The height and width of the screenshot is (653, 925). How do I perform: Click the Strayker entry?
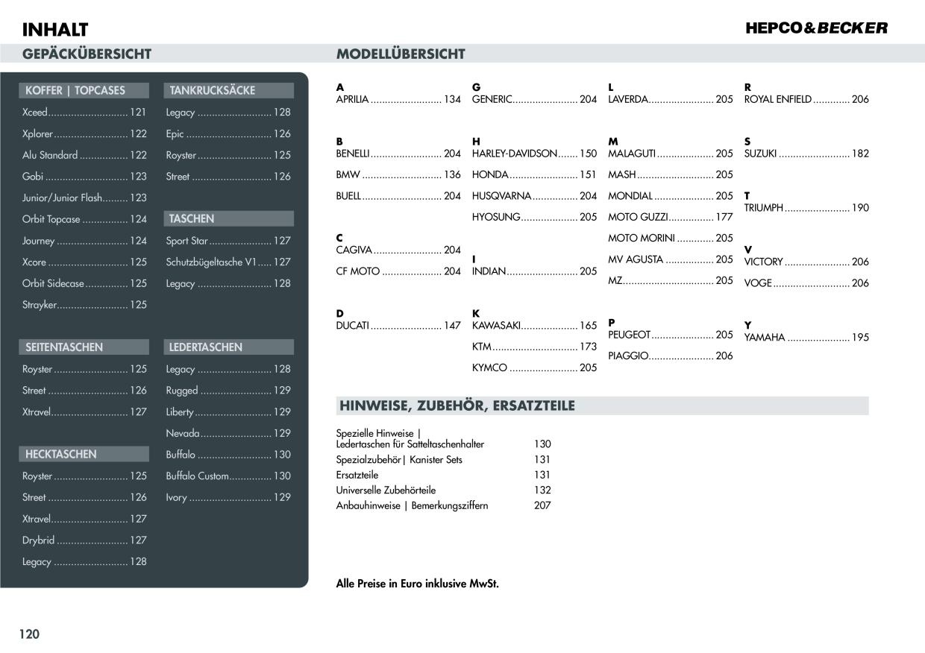coord(84,305)
